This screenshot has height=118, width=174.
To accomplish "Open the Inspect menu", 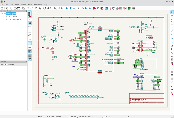I will (23, 5).
